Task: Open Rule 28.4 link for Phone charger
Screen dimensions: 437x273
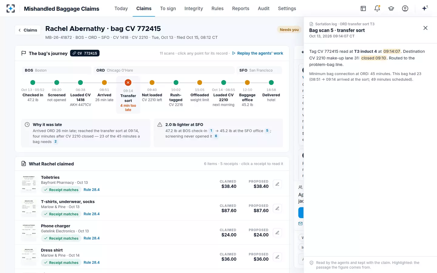Action: coord(92,238)
